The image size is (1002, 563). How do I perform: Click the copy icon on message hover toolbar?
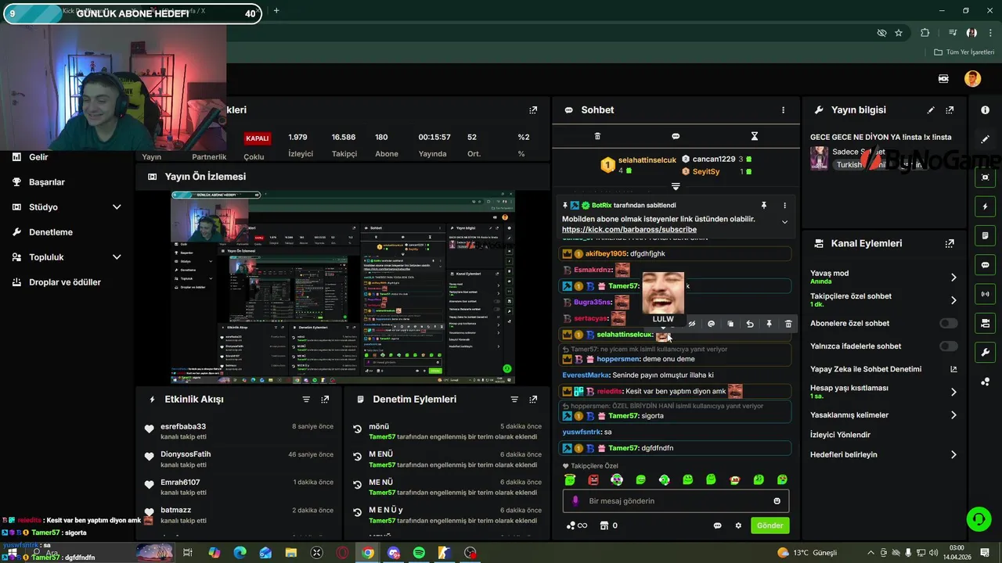point(730,324)
